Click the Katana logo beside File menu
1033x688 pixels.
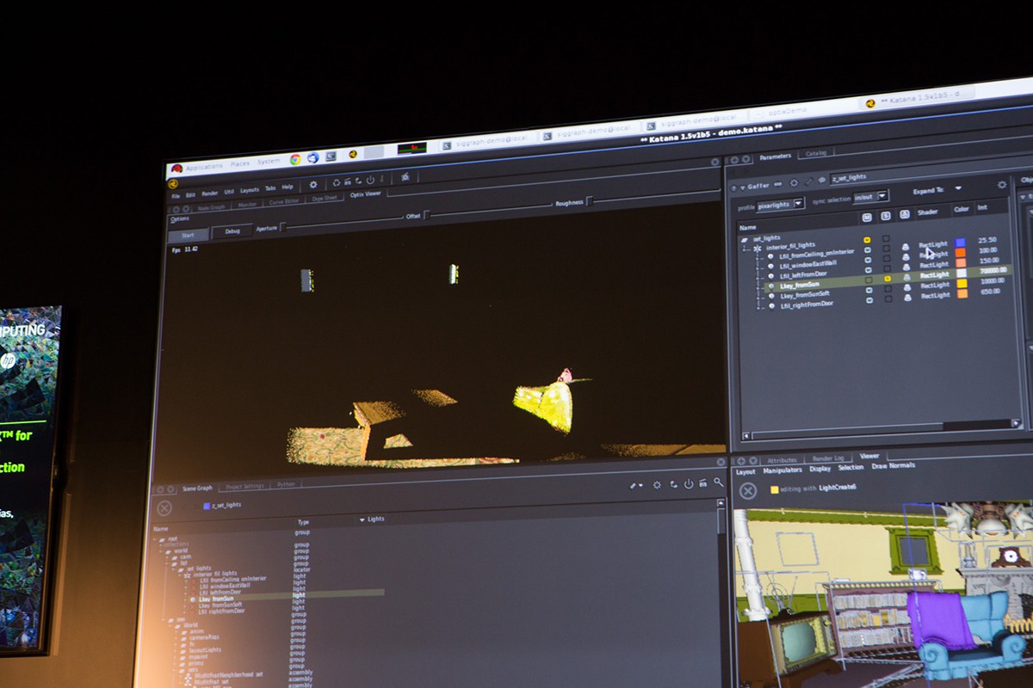[173, 182]
